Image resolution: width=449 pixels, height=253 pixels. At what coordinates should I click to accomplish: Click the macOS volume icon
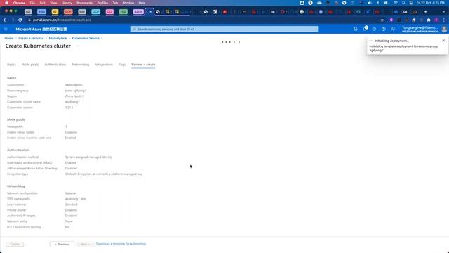(370, 3)
